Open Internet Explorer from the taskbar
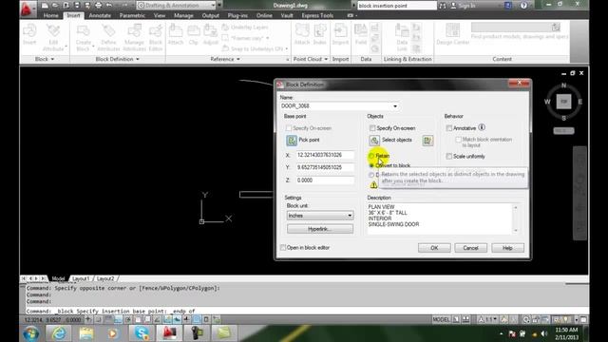Screen dimensions: 608x342 click(59, 333)
